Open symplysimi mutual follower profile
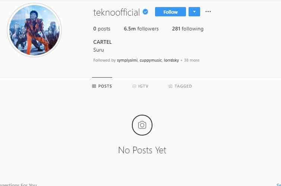281x186 pixels. coord(127,61)
